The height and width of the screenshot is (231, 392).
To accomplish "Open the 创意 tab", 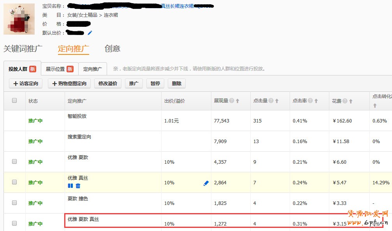I will click(112, 49).
